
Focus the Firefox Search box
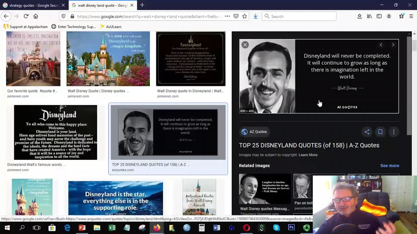point(299,16)
